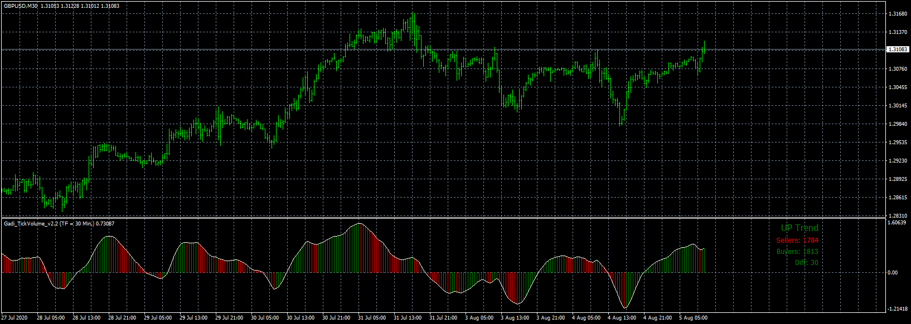Click the 30 Jul 13:00 time label
911x324 pixels.
tap(301, 318)
